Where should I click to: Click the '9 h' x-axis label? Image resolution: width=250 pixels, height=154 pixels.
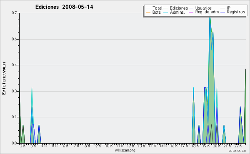pyautogui.click(x=98, y=146)
